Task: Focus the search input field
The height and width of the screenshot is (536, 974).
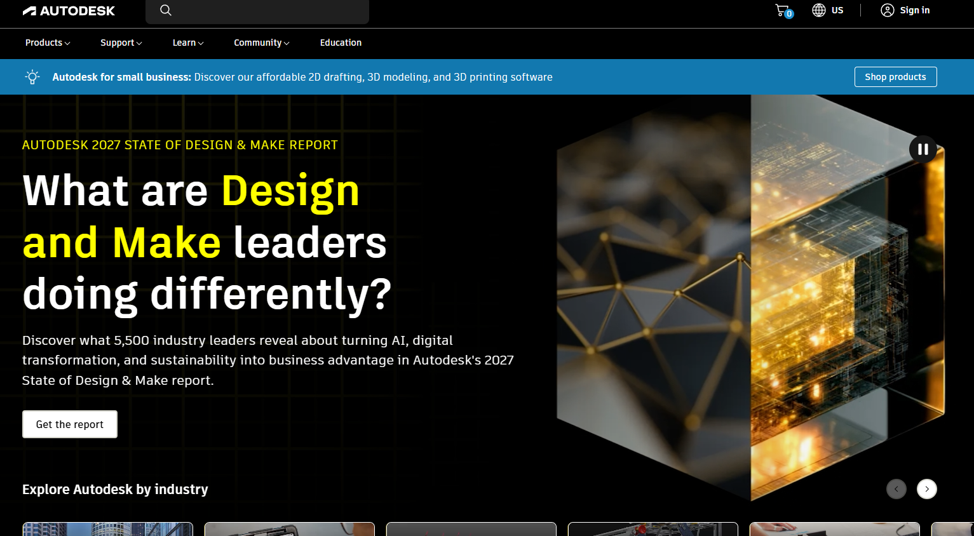Action: pyautogui.click(x=257, y=11)
